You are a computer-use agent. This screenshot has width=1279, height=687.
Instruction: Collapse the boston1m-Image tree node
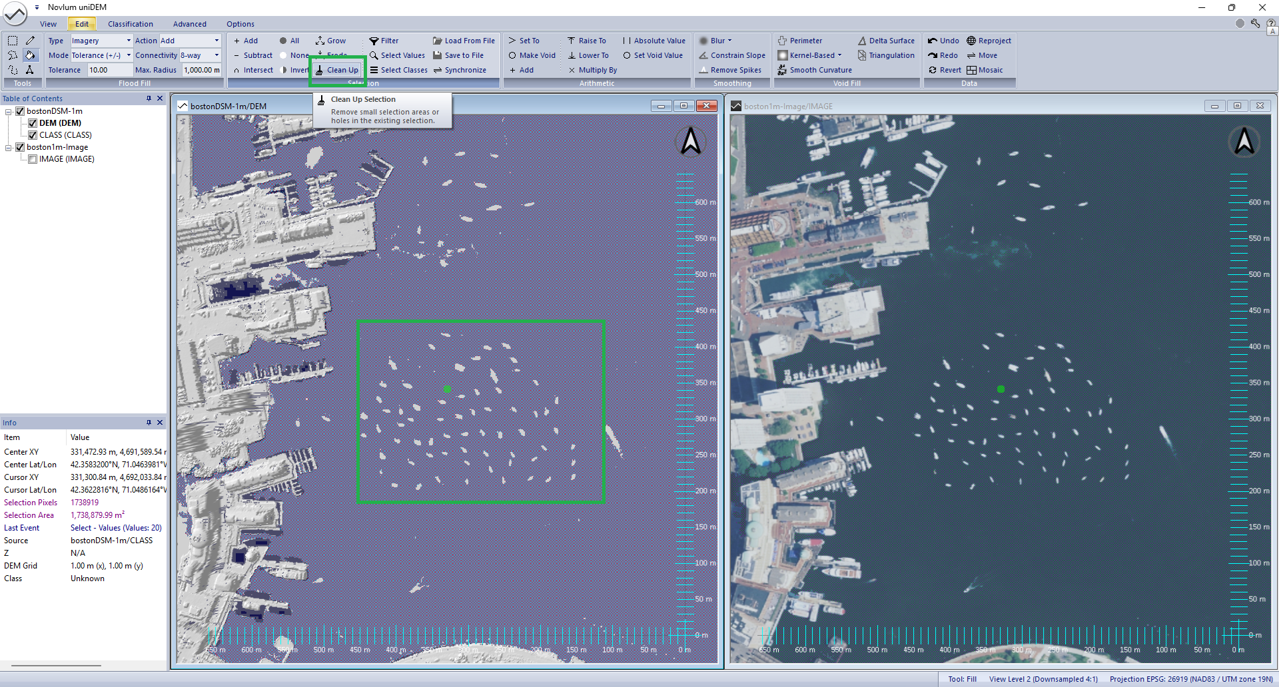[x=9, y=147]
